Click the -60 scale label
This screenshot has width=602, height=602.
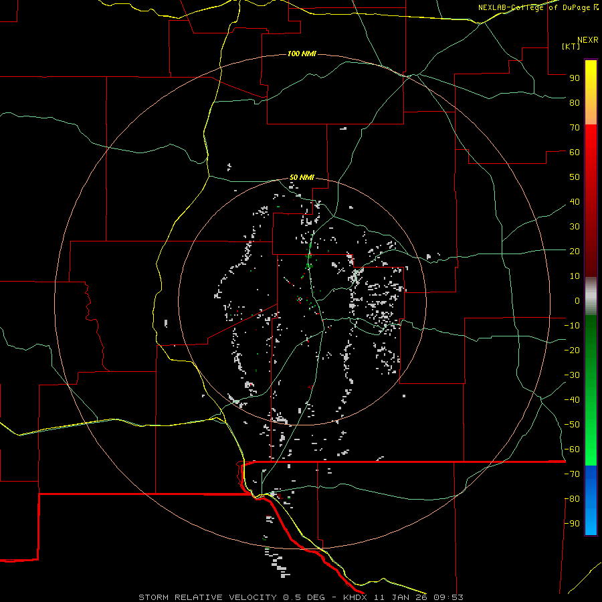pos(572,449)
